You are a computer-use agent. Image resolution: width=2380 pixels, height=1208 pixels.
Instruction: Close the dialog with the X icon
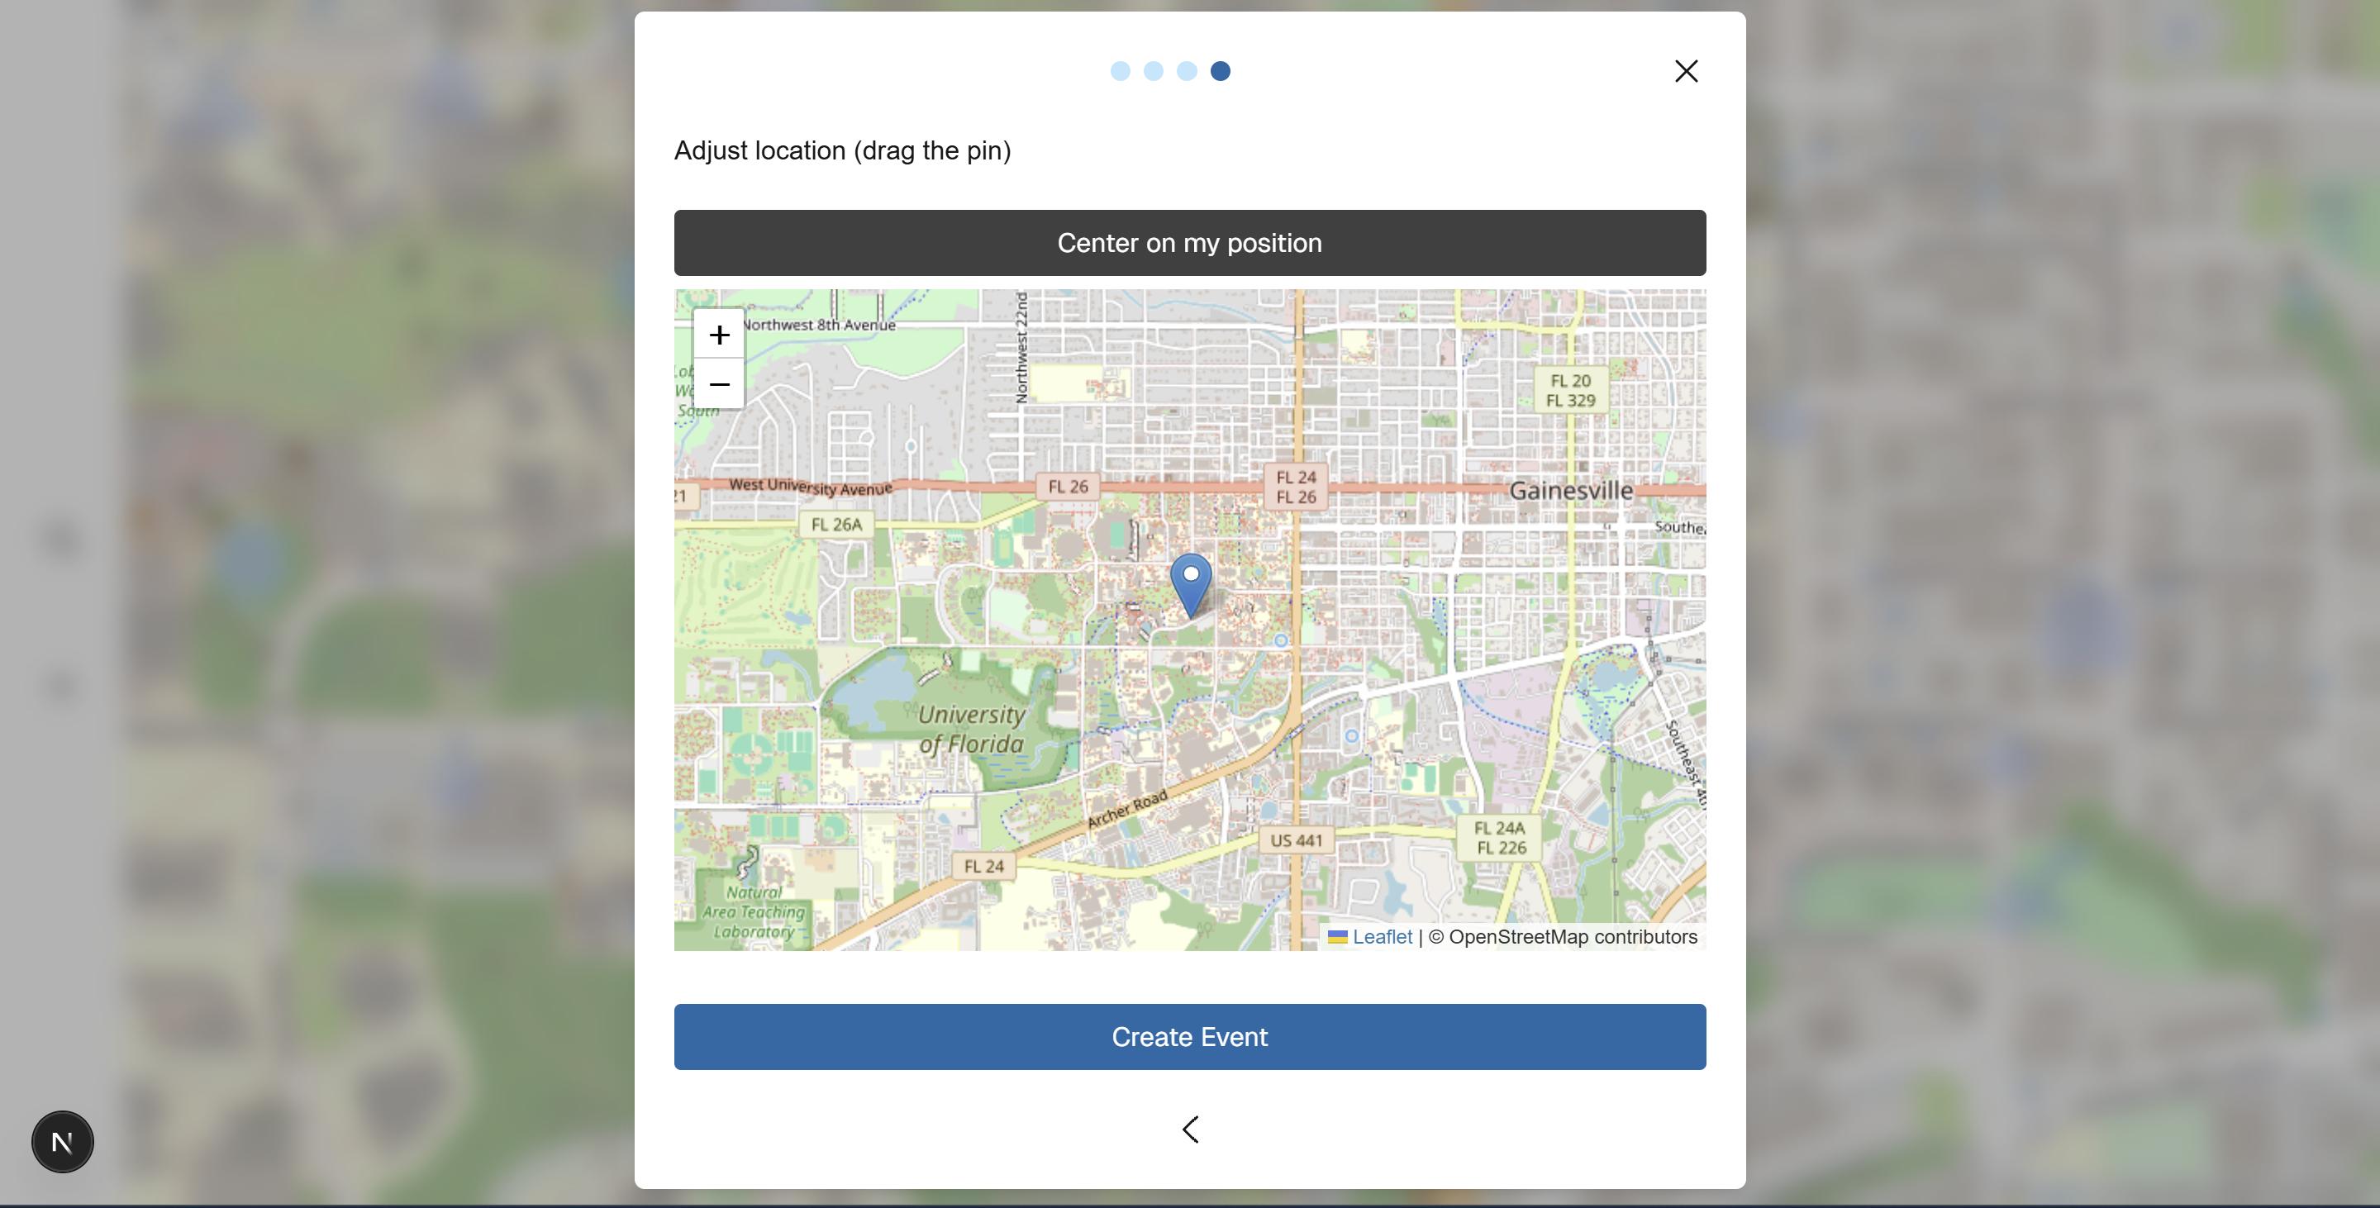[x=1685, y=71]
